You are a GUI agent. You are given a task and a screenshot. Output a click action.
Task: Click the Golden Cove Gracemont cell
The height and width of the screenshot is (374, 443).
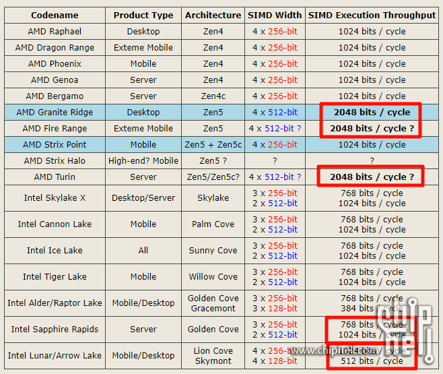[213, 303]
